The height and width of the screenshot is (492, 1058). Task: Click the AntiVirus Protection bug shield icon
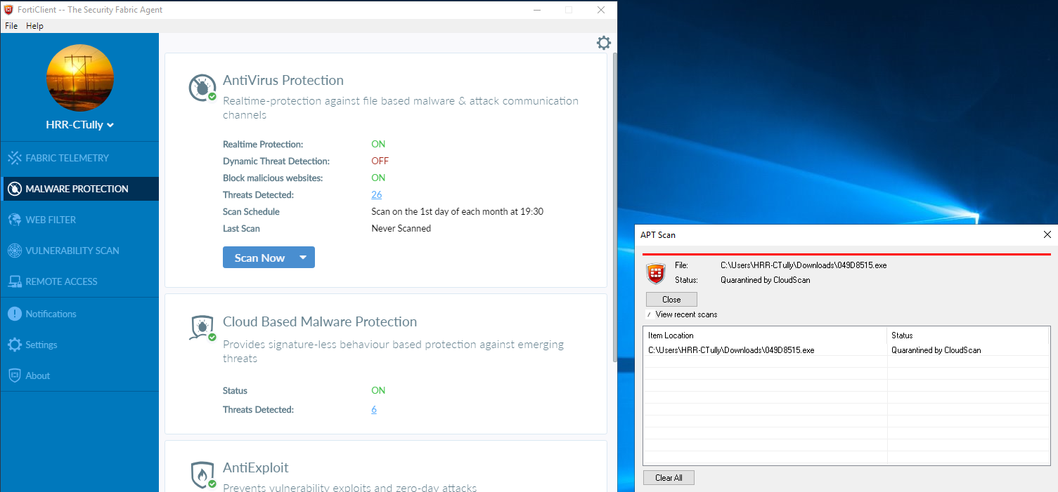pos(202,87)
